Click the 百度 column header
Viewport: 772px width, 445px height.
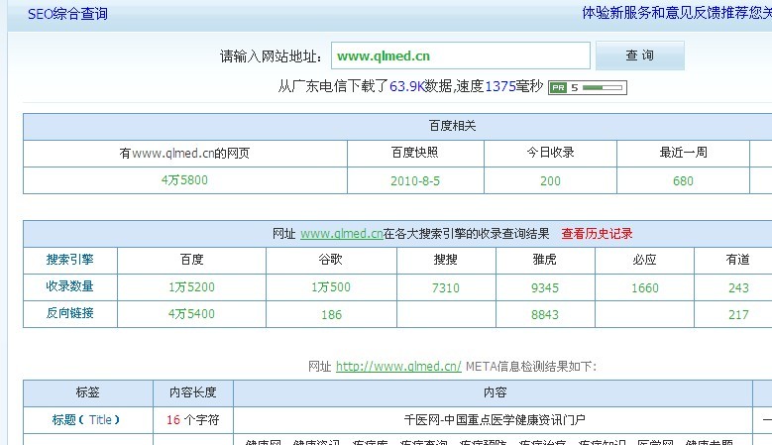pyautogui.click(x=191, y=260)
